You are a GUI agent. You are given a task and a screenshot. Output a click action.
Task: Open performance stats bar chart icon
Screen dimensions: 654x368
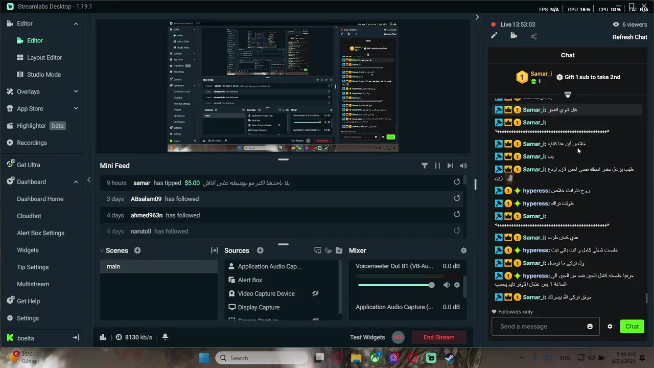(x=103, y=337)
